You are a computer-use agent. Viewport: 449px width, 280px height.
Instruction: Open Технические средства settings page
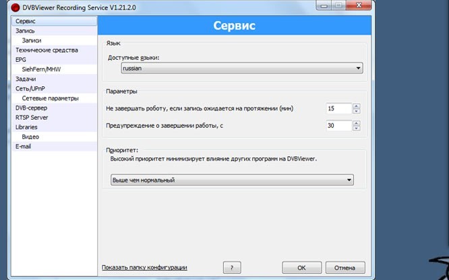[x=47, y=50]
